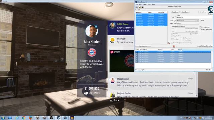This screenshot has width=214, height=120.
Task: Open the Value Type dropdown
Action: 188,23
